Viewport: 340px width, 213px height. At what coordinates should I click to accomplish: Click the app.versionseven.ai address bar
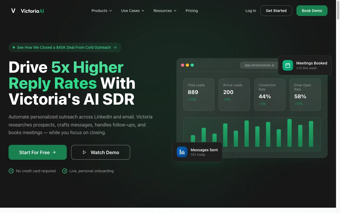pos(259,65)
